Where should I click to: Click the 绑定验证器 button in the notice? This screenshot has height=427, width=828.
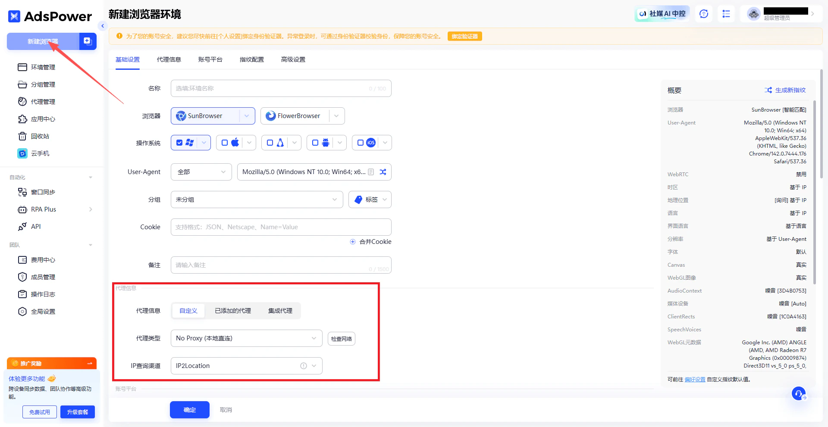click(x=465, y=36)
